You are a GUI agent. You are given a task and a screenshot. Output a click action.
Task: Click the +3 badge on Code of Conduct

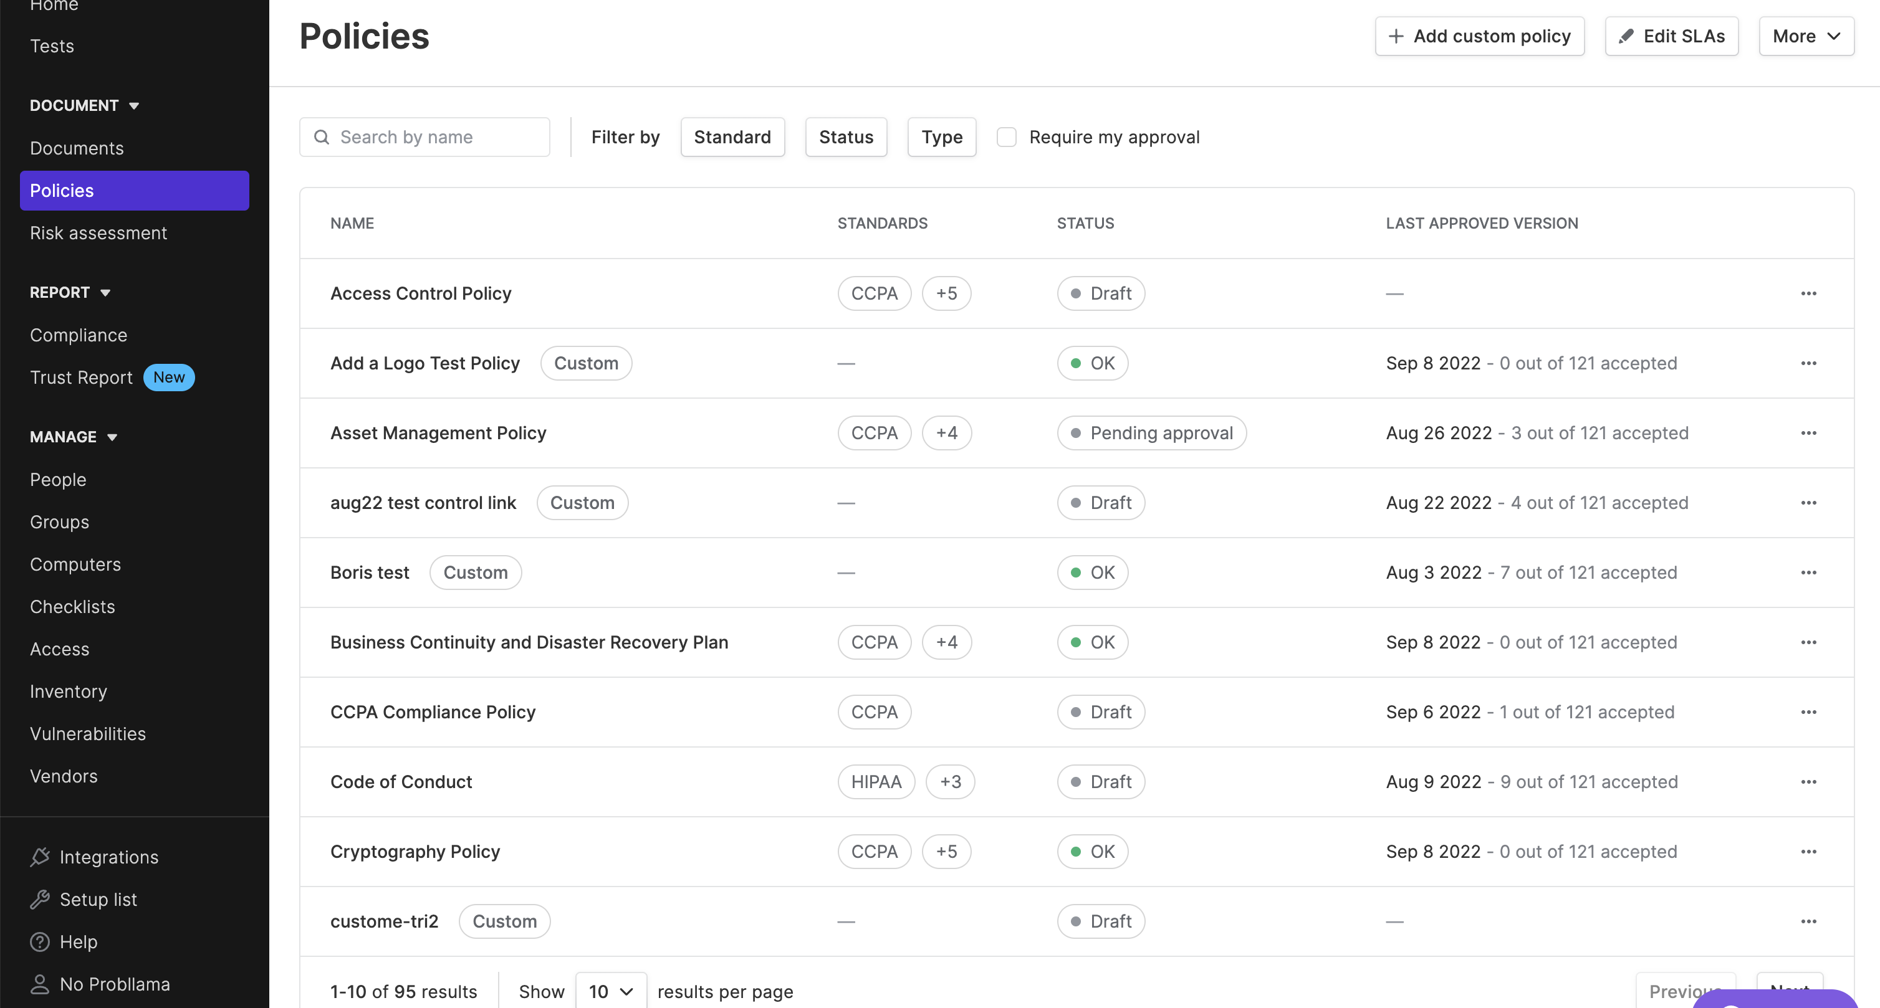(x=949, y=782)
